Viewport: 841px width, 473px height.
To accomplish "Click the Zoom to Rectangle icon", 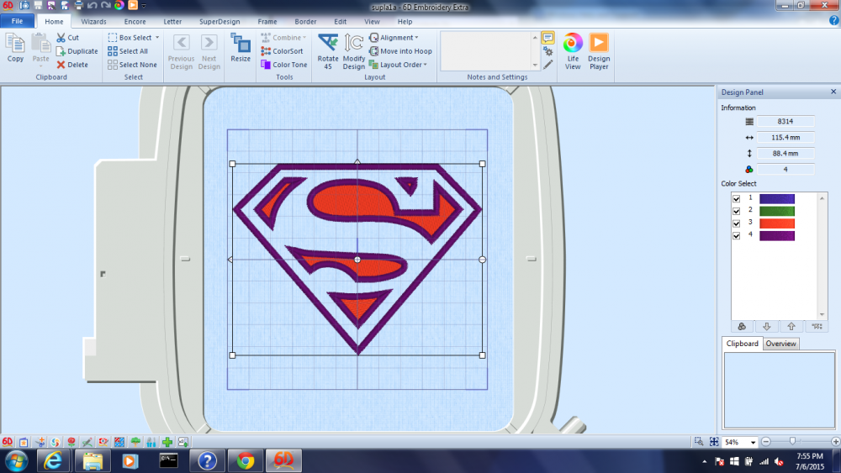I will [698, 442].
